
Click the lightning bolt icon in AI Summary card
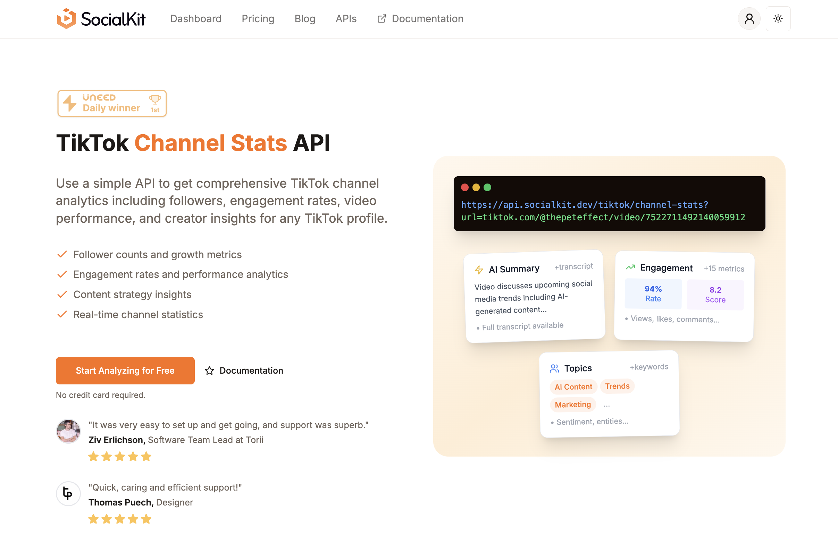tap(479, 270)
